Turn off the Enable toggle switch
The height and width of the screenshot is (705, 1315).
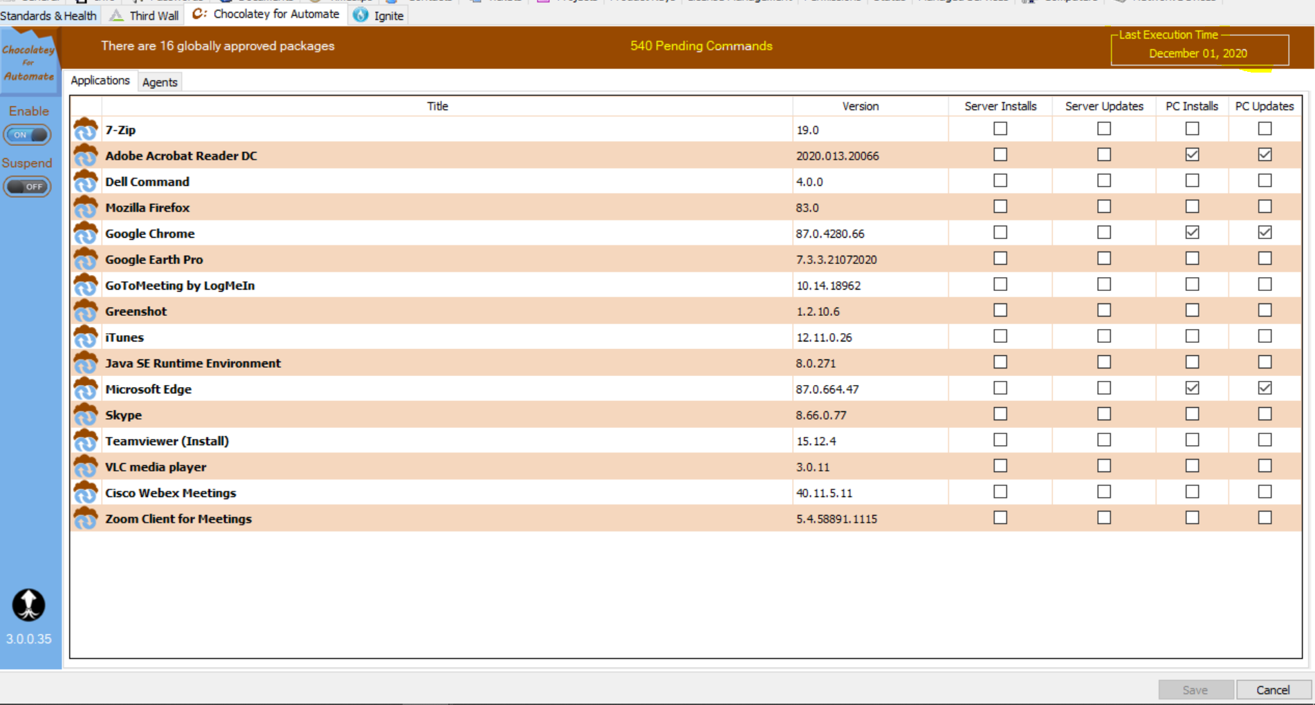[x=28, y=135]
